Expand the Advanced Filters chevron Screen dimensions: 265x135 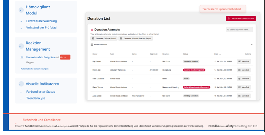pyautogui.click(x=252, y=45)
